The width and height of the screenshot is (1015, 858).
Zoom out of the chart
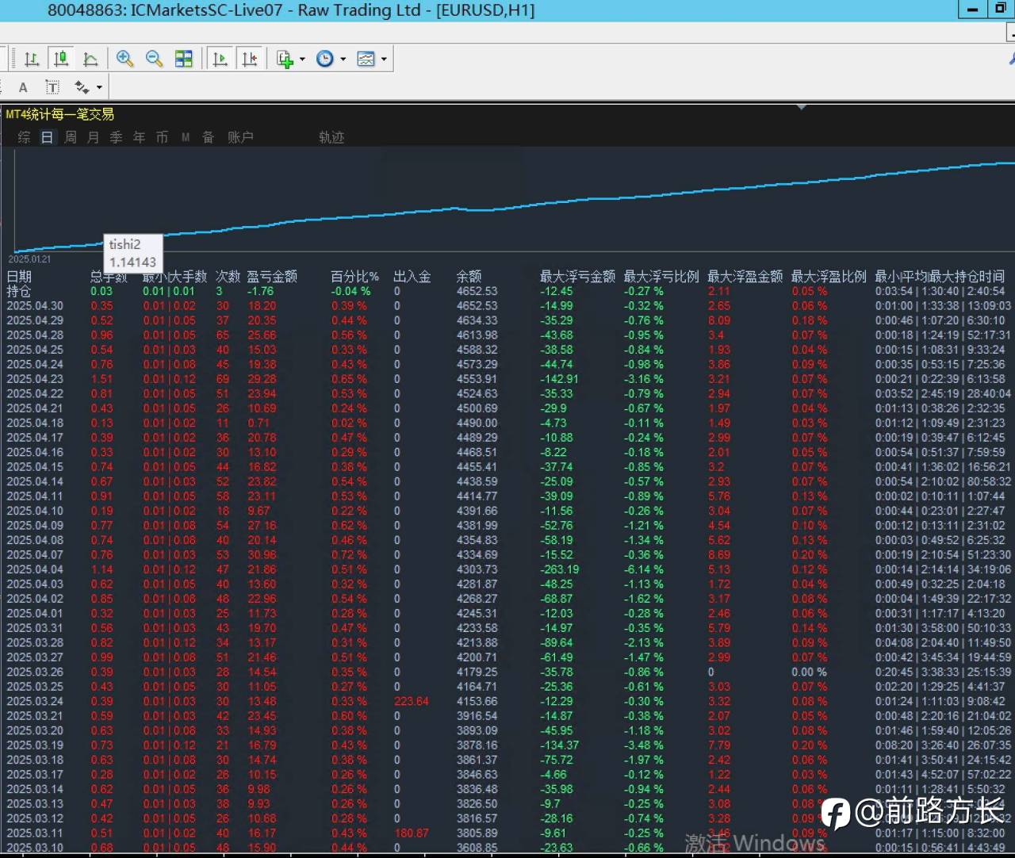tap(154, 59)
